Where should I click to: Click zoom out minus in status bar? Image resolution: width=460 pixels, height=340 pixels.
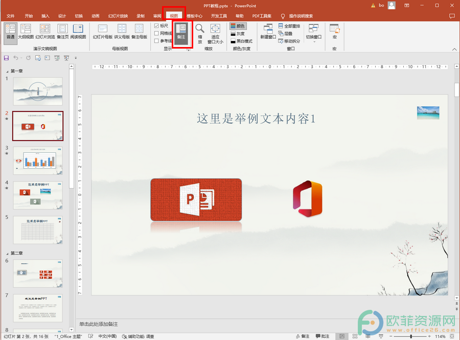391,336
